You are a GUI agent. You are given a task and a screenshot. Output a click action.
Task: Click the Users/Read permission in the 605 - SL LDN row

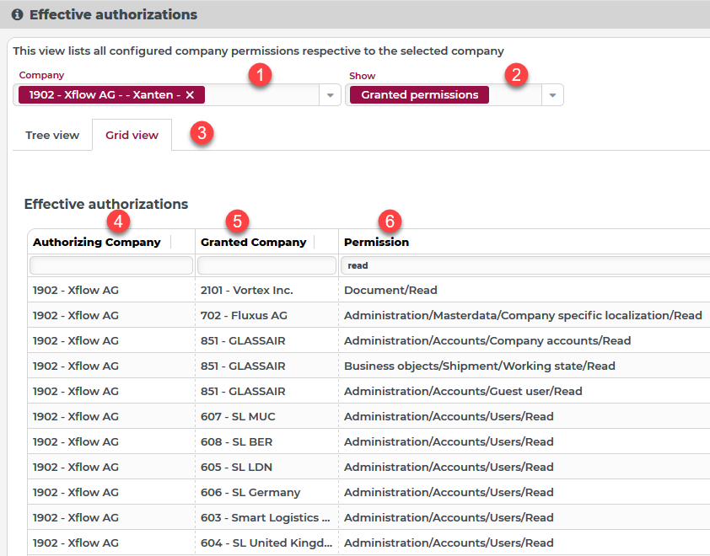[x=449, y=468]
